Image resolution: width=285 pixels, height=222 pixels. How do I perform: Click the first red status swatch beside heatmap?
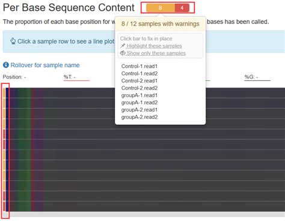coord(4,134)
